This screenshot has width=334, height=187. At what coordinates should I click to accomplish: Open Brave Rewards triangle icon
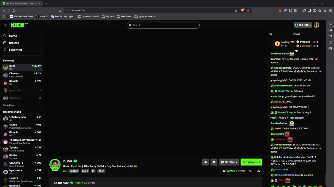tap(248, 10)
